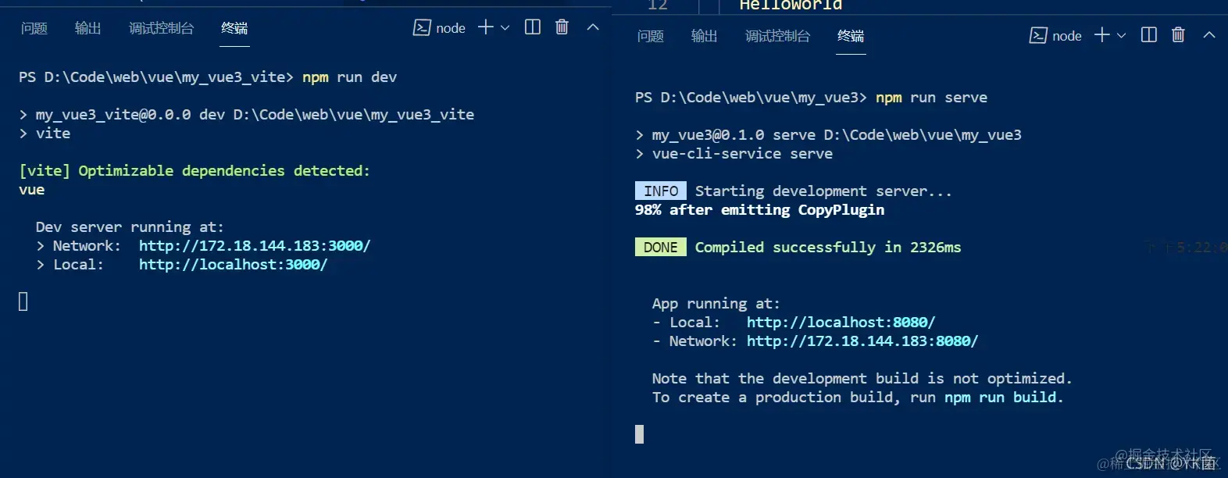Viewport: 1228px width, 478px height.
Task: Maximize right panel with the up chevron
Action: tap(1209, 35)
